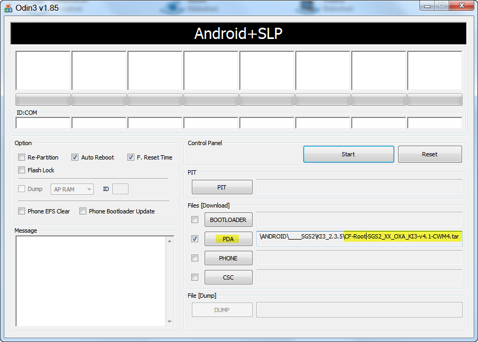Click Message box scroll down arrow
The height and width of the screenshot is (342, 478).
coord(170,321)
